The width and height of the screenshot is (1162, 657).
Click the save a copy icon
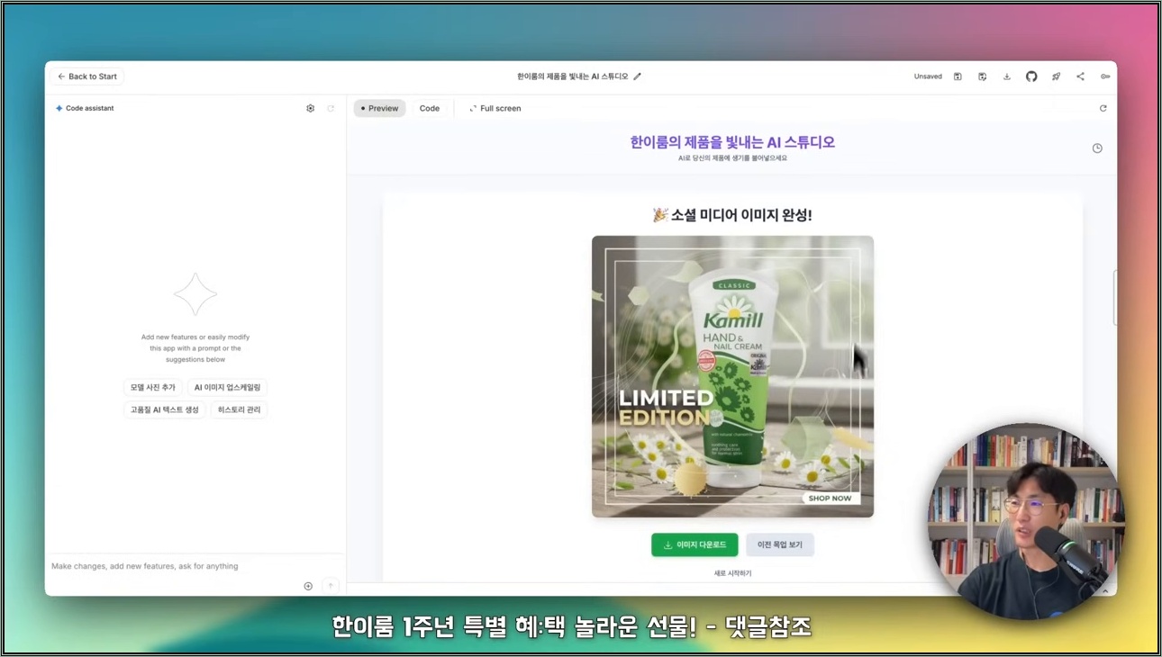[x=982, y=76]
